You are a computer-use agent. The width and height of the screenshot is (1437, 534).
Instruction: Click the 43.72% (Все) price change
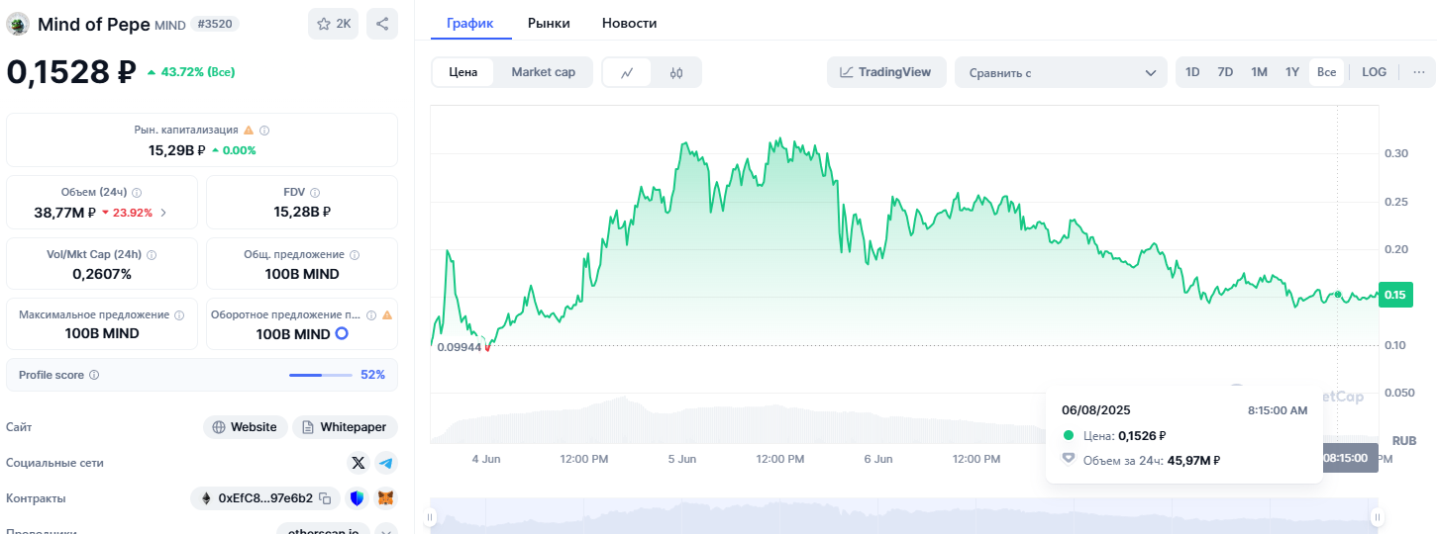(x=191, y=72)
